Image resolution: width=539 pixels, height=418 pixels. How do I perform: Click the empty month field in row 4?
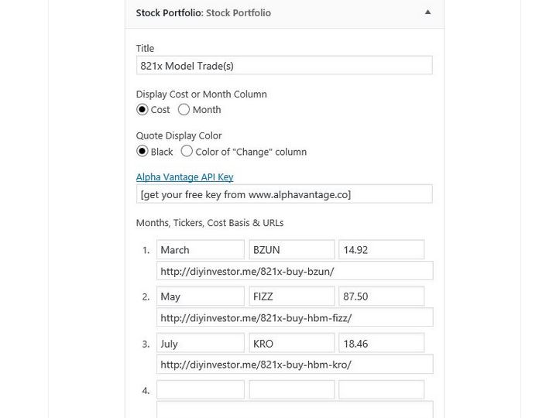click(201, 390)
